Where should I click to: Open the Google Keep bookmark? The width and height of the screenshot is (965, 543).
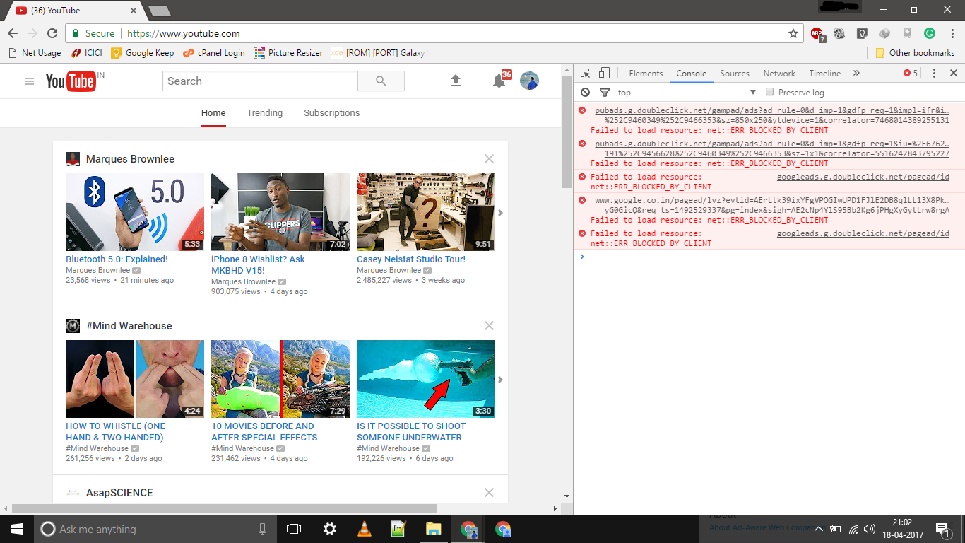(142, 53)
